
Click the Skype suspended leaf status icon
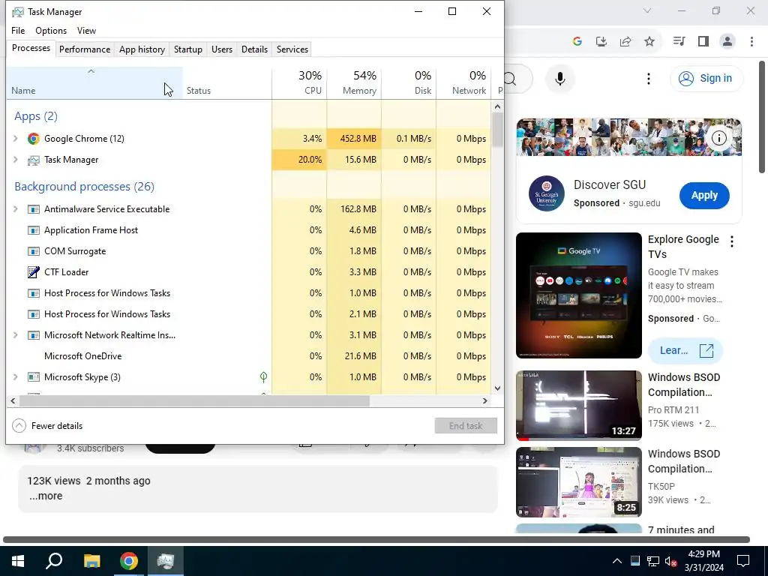pyautogui.click(x=263, y=377)
